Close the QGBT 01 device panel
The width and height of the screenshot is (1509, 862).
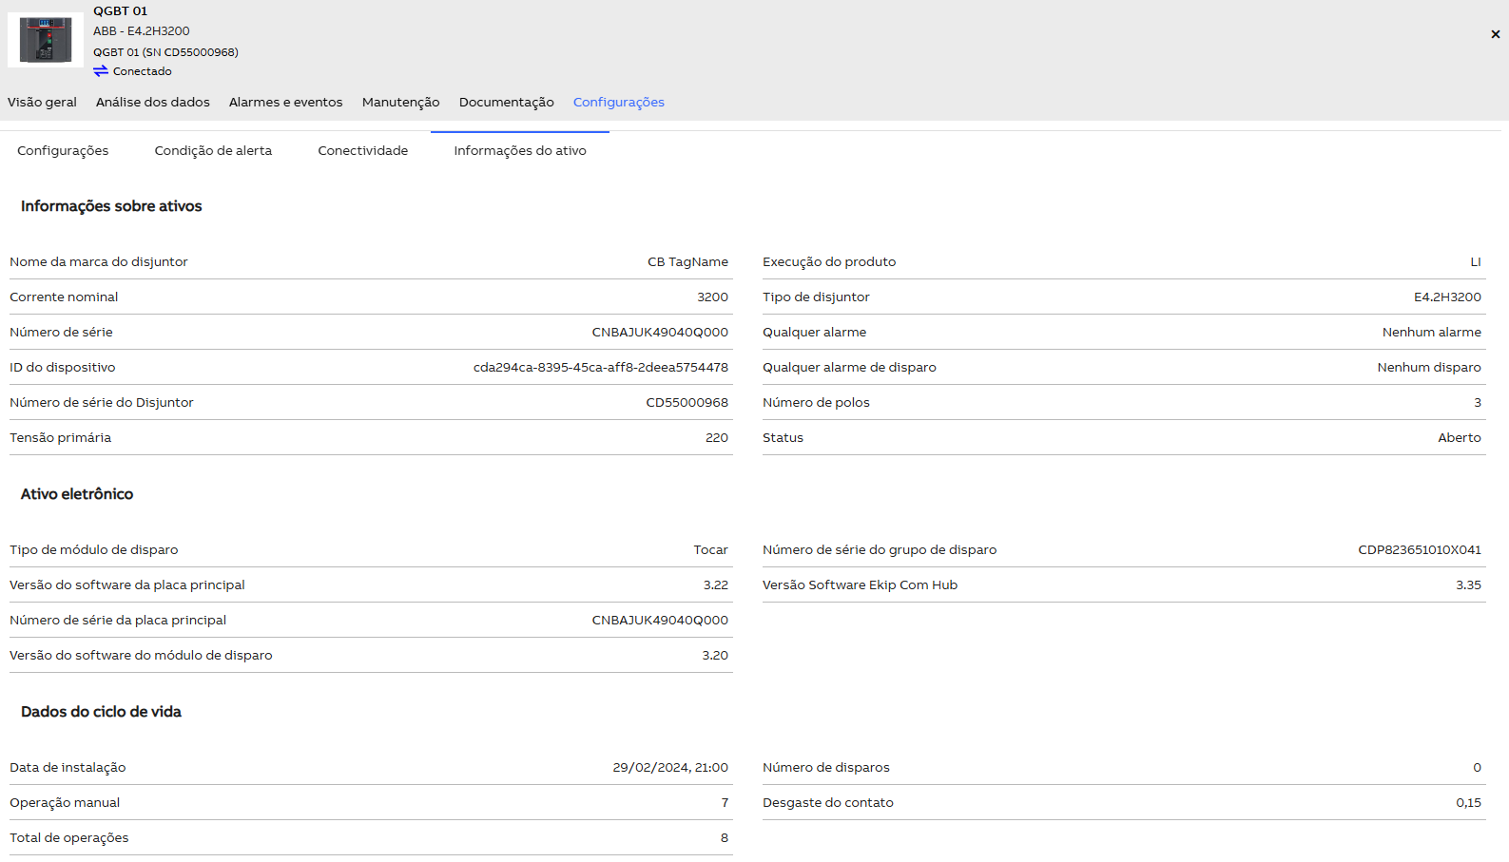[1495, 34]
